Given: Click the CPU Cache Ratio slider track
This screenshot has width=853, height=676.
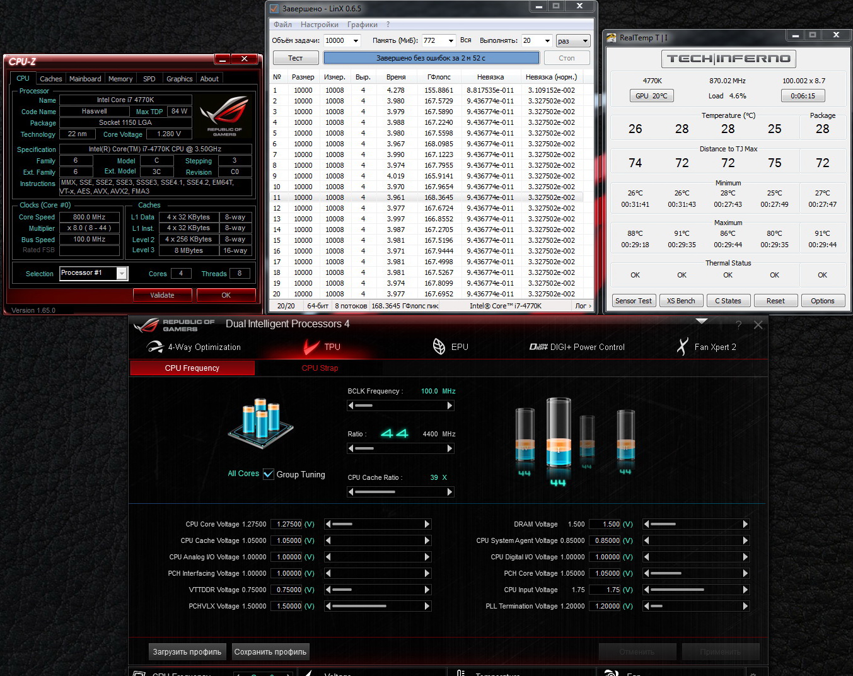Looking at the screenshot, I should 400,492.
